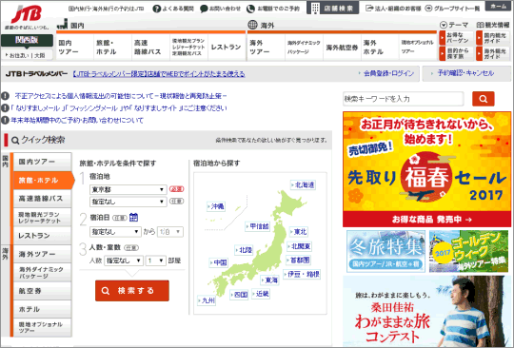Expand the 宿泊日 指定なし date dropdown
Viewport: 514px width, 348px height.
point(115,232)
